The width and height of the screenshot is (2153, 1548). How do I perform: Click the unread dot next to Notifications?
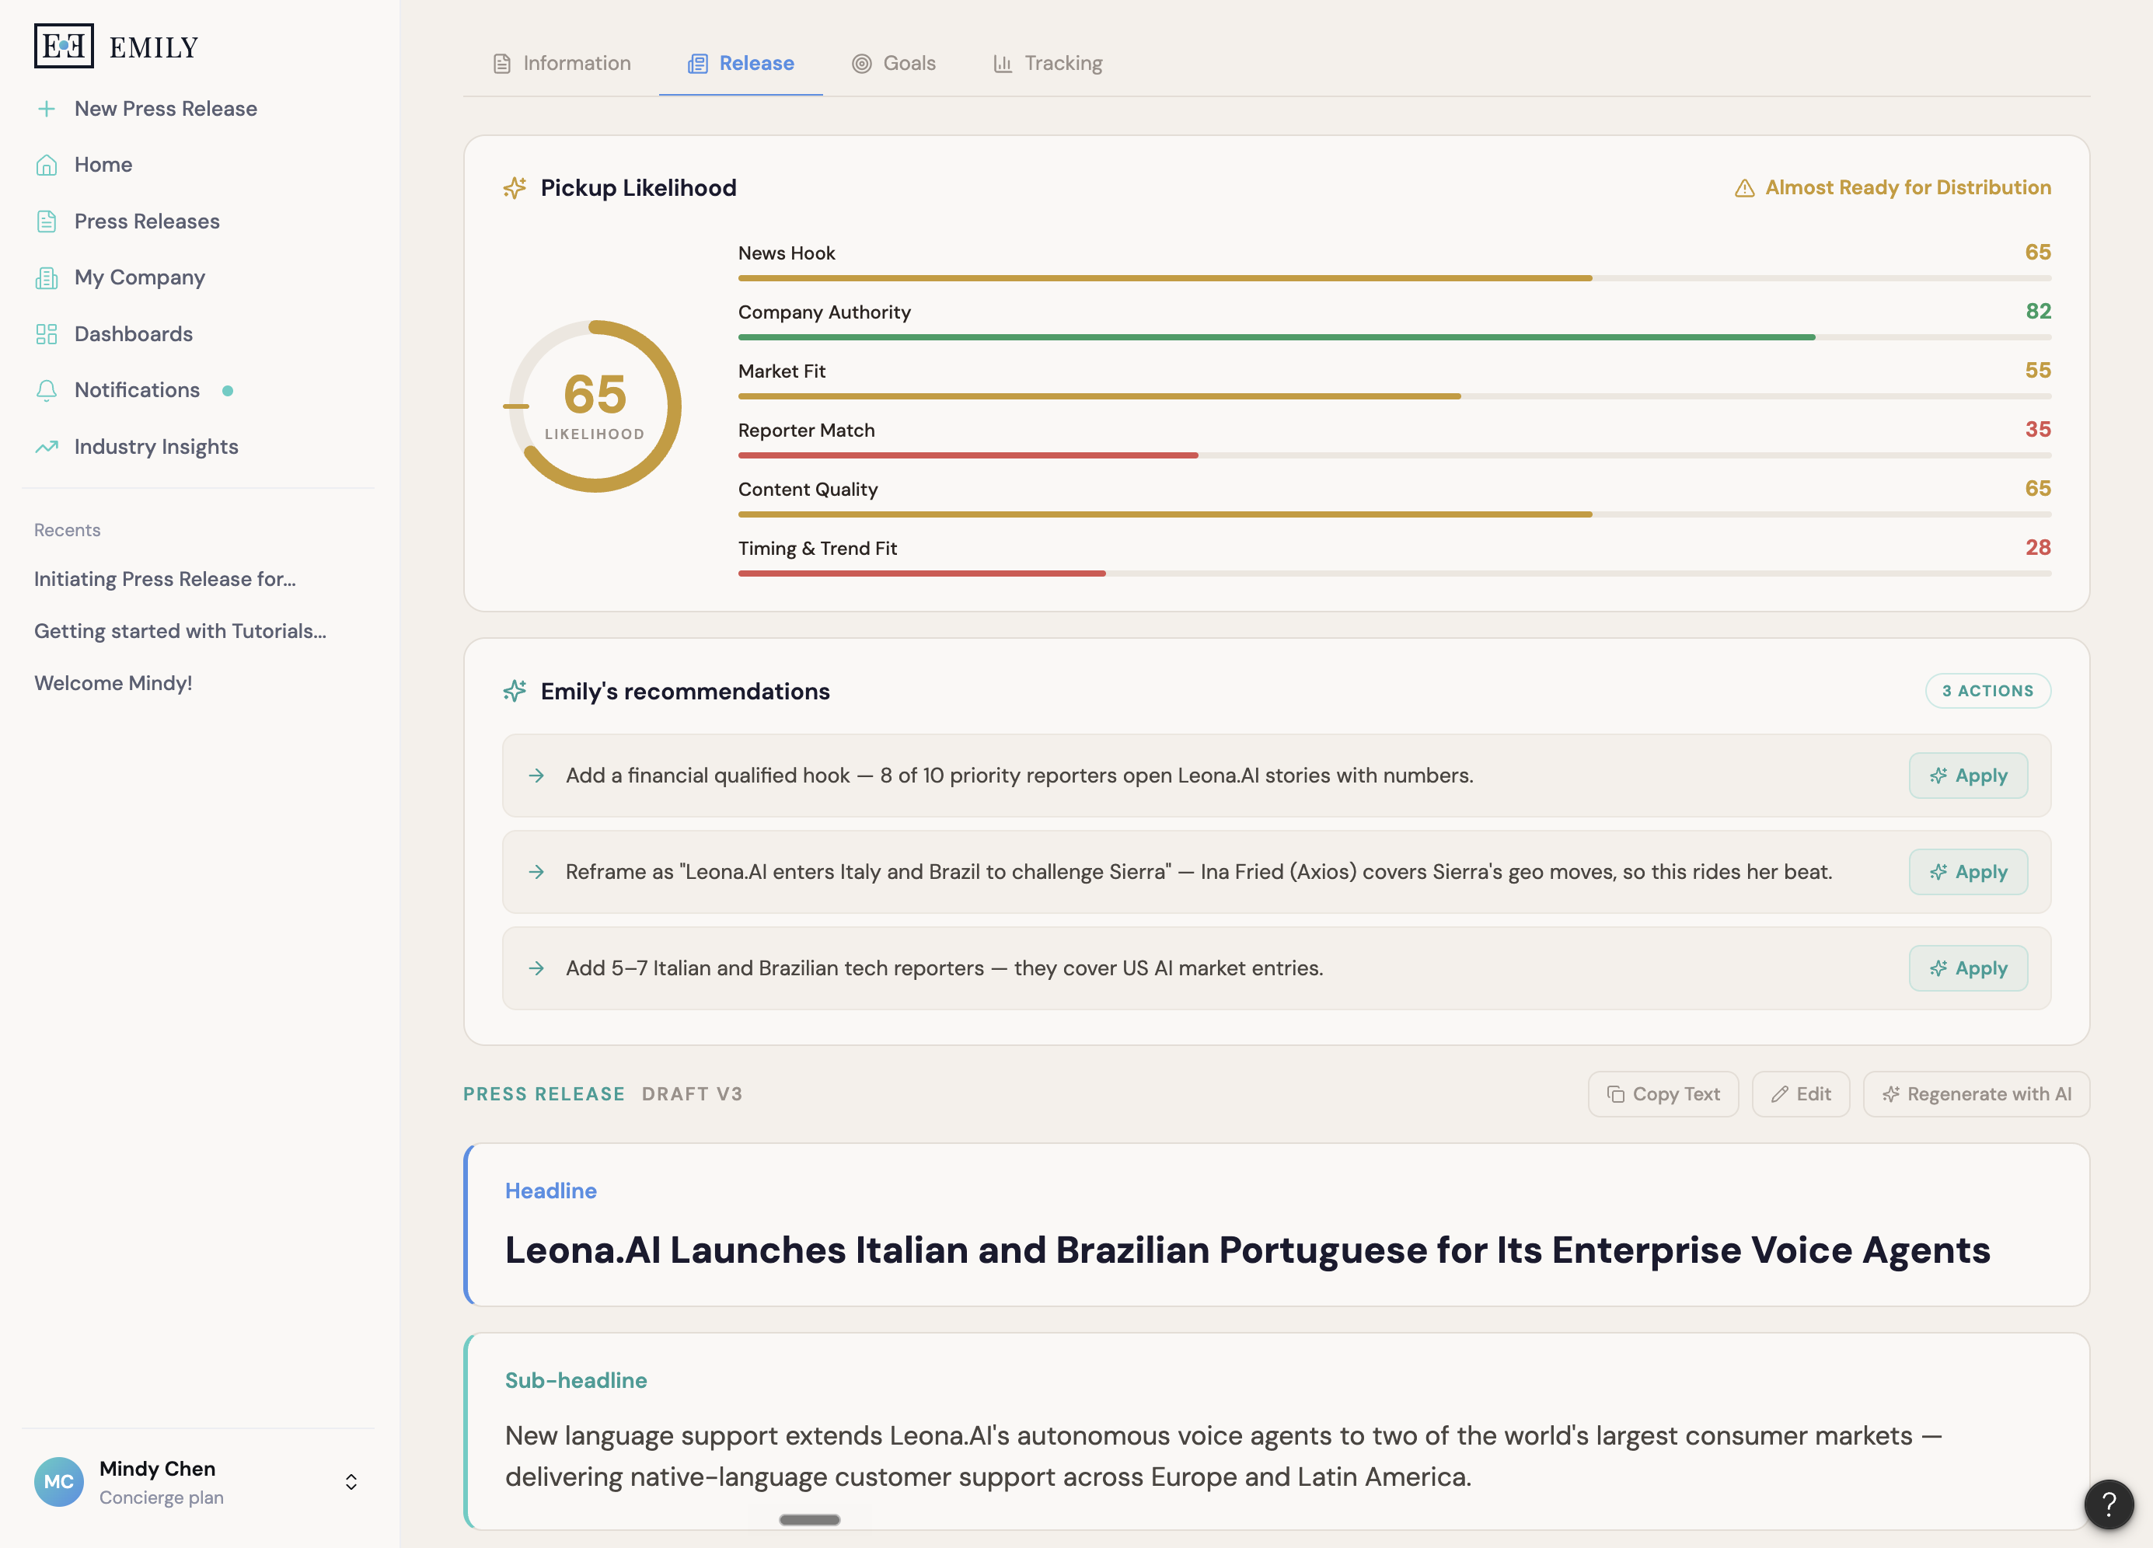228,390
